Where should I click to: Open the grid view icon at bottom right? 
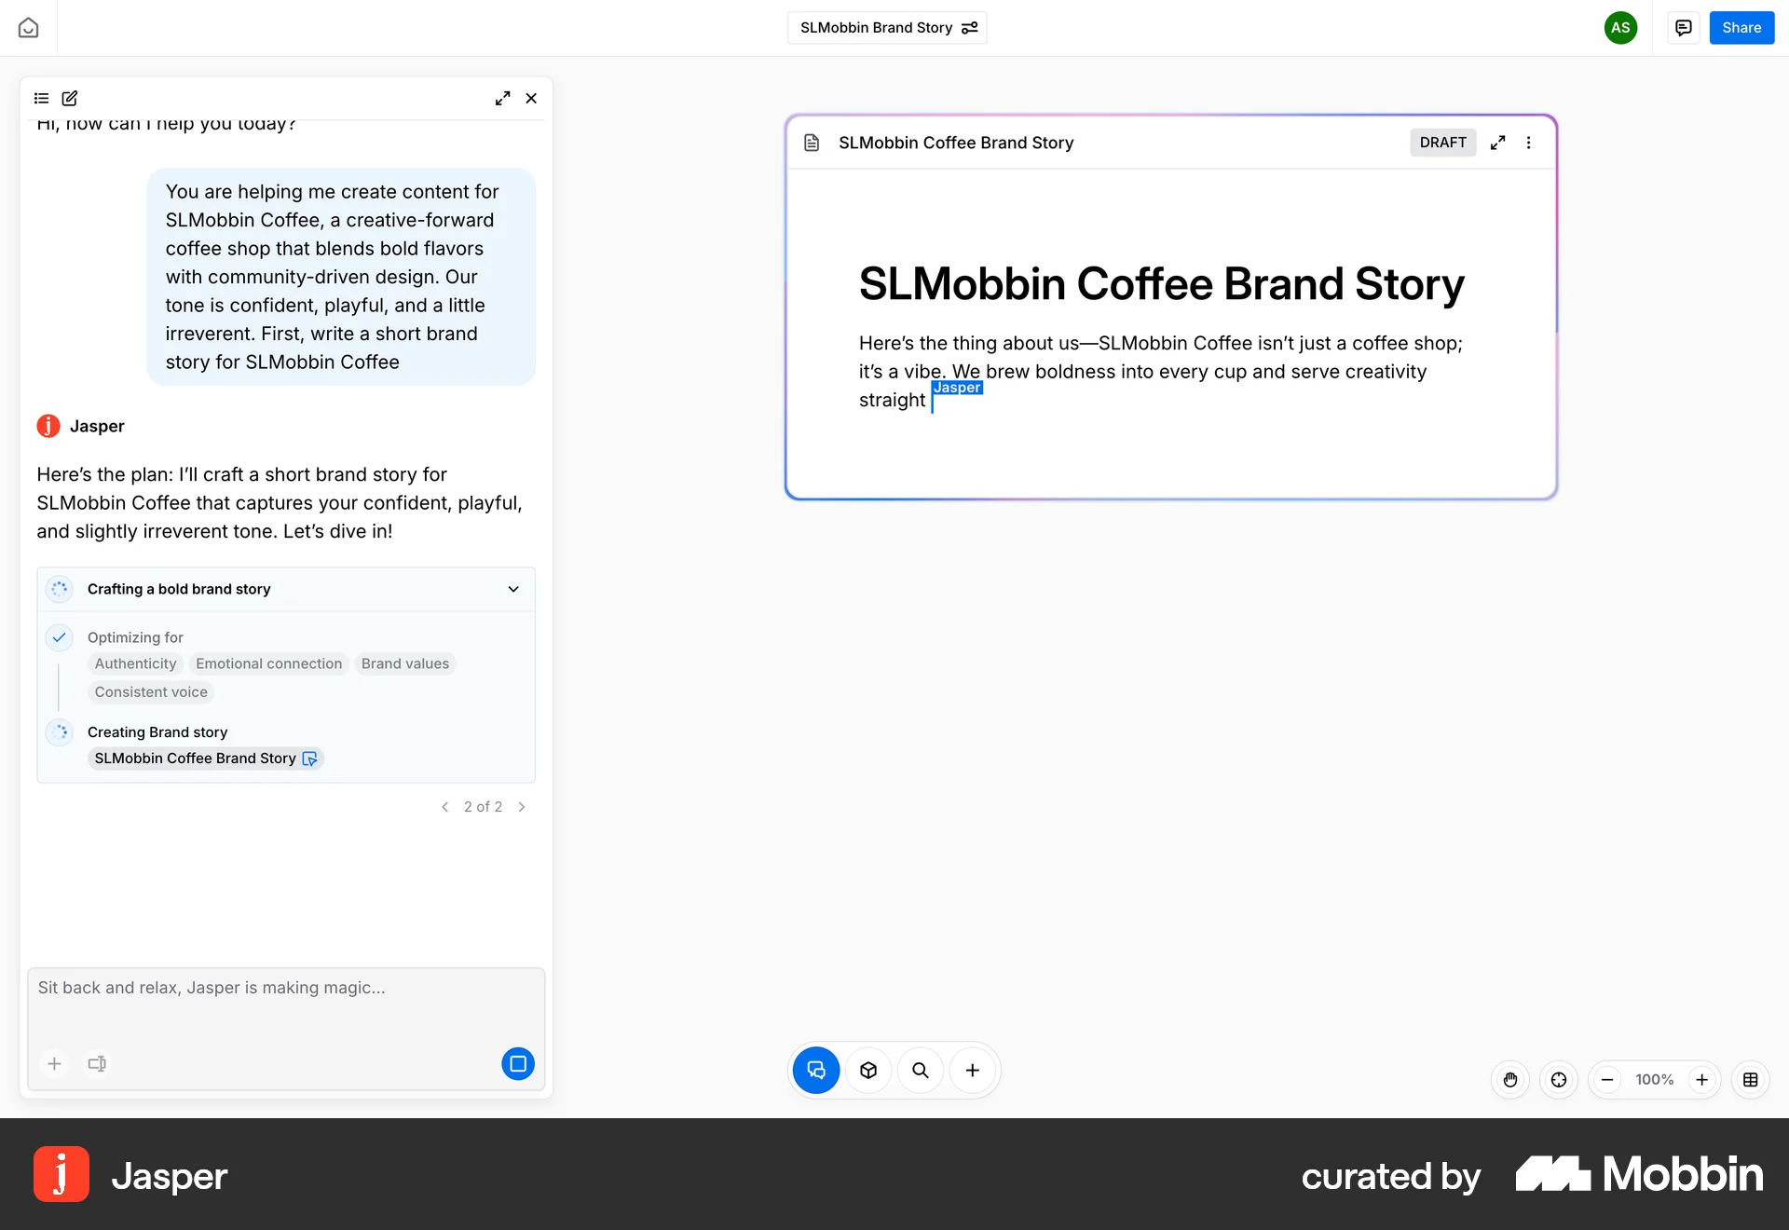(x=1750, y=1079)
